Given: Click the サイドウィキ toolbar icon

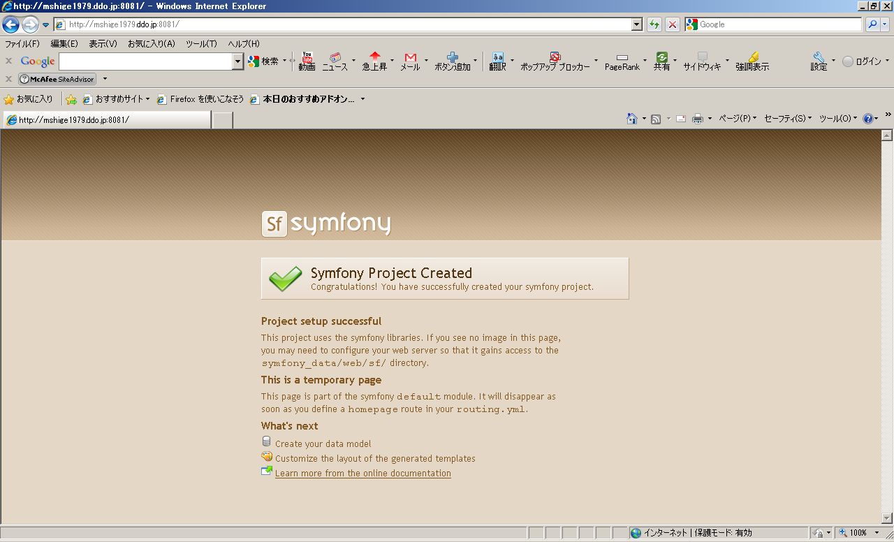Looking at the screenshot, I should pyautogui.click(x=702, y=61).
